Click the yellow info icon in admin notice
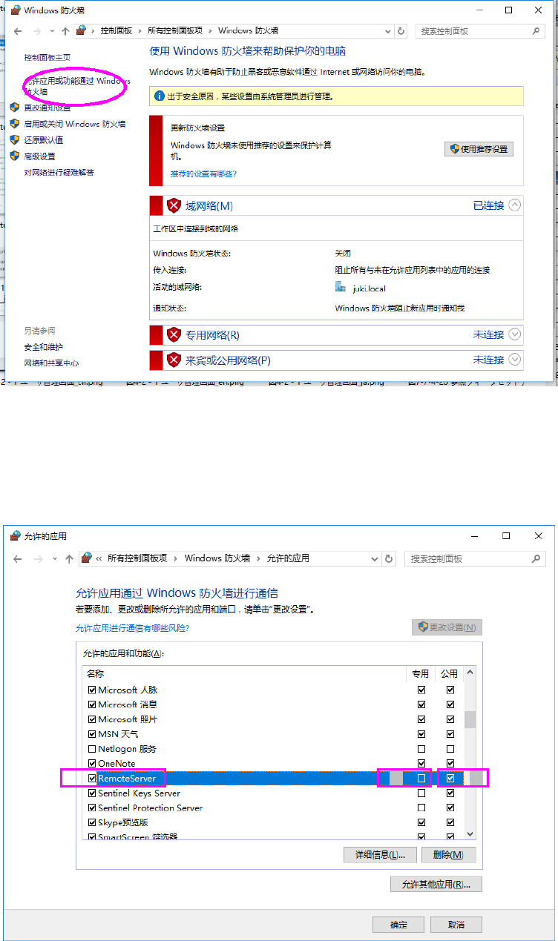The image size is (558, 941). coord(160,96)
